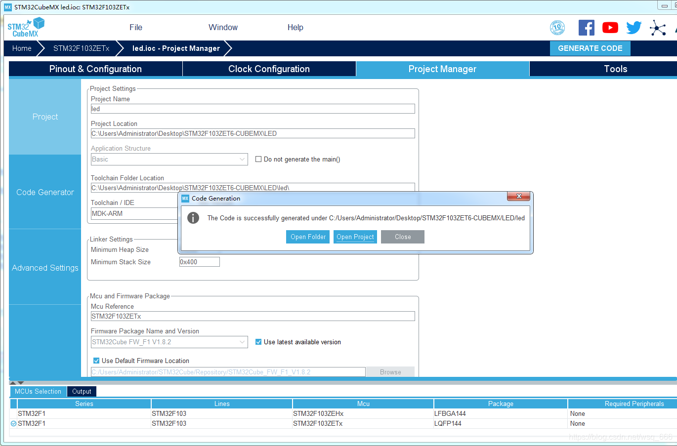The height and width of the screenshot is (446, 677).
Task: Sort by the Mcu column header
Action: [363, 404]
